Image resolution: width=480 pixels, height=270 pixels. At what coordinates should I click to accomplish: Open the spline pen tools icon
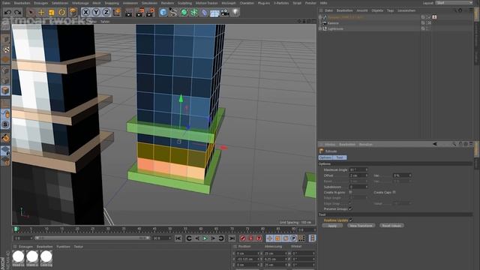tap(173, 13)
